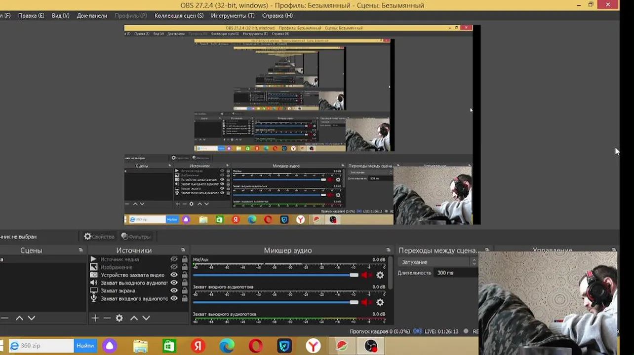The width and height of the screenshot is (634, 355).
Task: Show hidden source Источник медиа
Action: point(174,259)
